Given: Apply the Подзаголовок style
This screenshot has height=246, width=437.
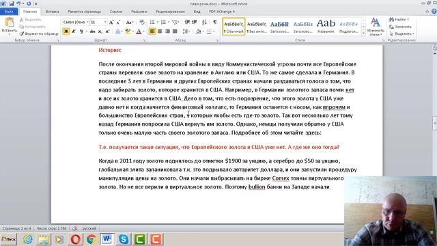Looking at the screenshot, I should pos(349,27).
